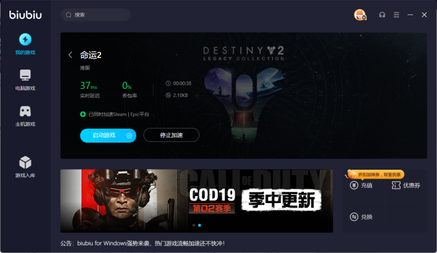Open 优惠券 coupon option
This screenshot has height=253, width=437.
point(406,185)
